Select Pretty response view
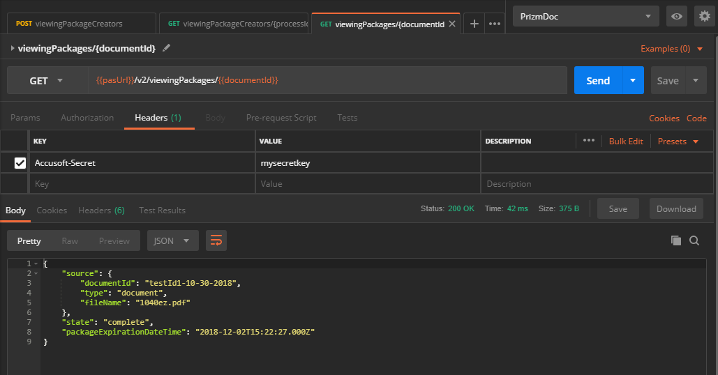This screenshot has width=718, height=375. (x=29, y=241)
